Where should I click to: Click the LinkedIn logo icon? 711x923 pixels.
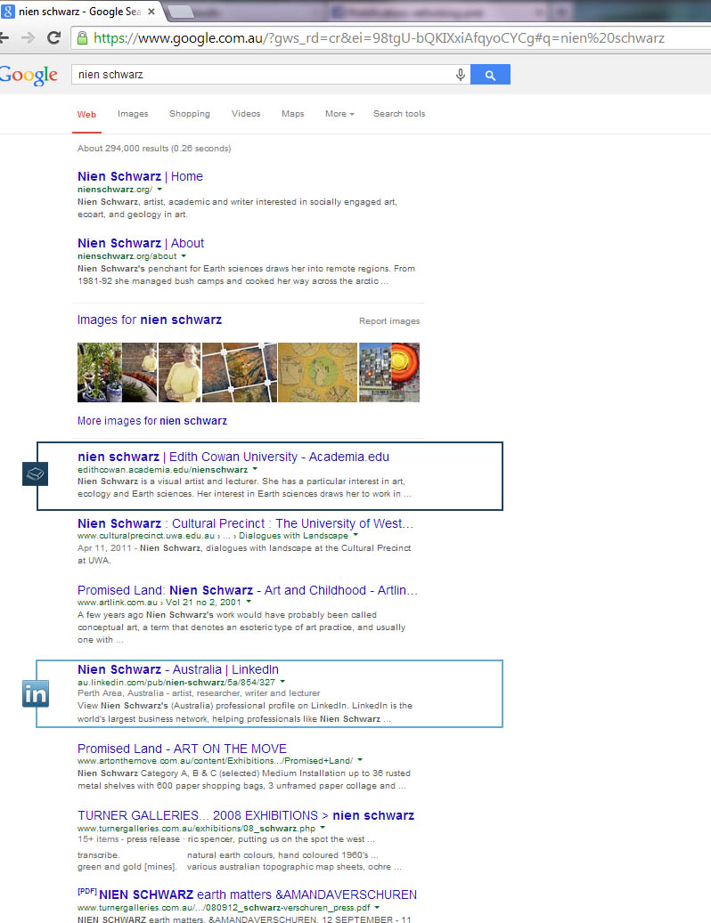click(x=36, y=693)
